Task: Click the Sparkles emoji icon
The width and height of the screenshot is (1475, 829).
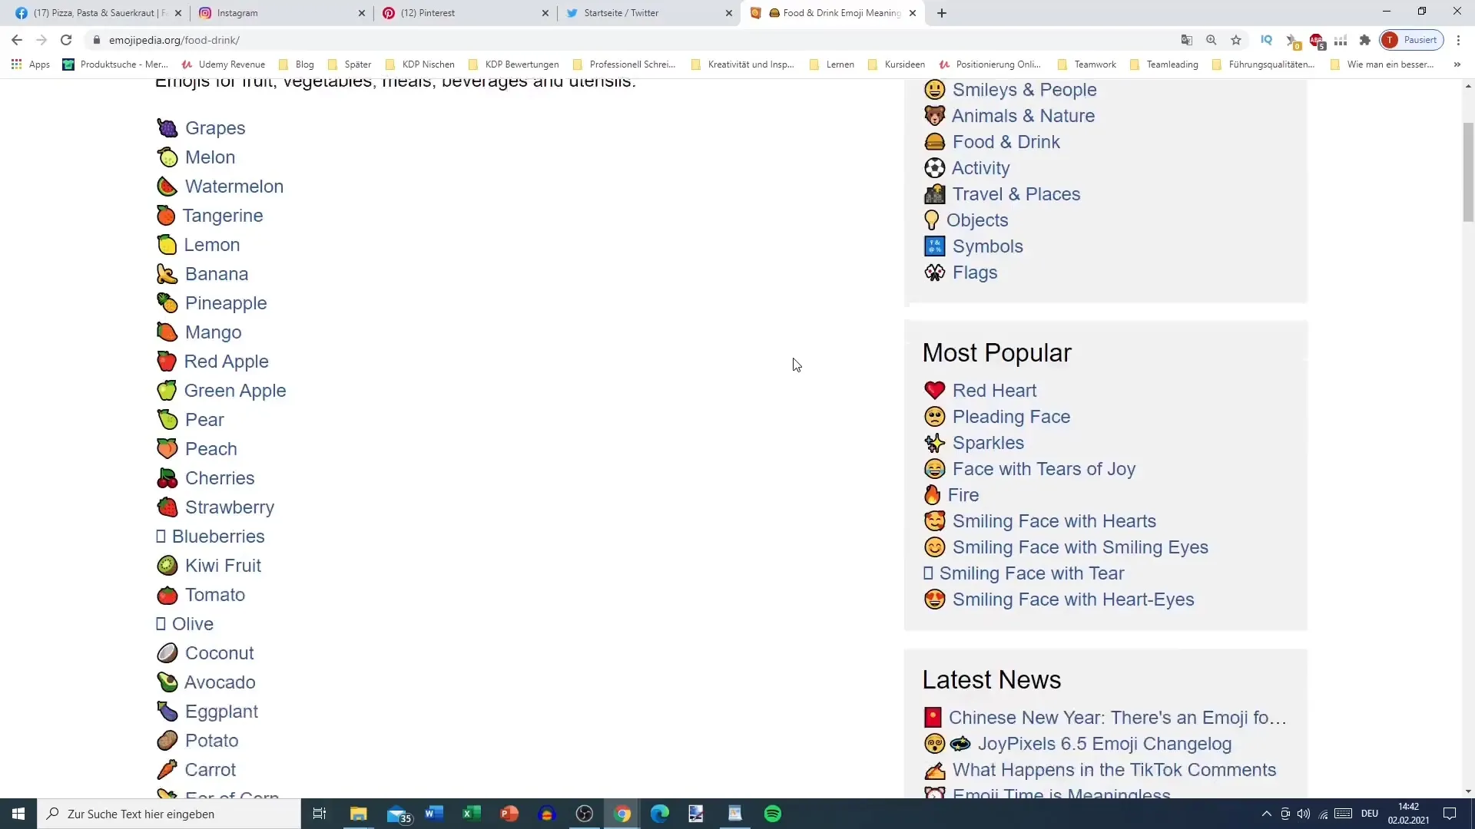Action: coord(934,443)
